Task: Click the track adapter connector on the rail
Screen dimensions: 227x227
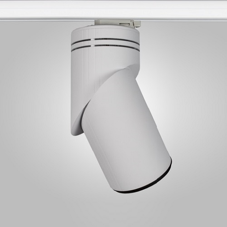Action: click(x=118, y=23)
